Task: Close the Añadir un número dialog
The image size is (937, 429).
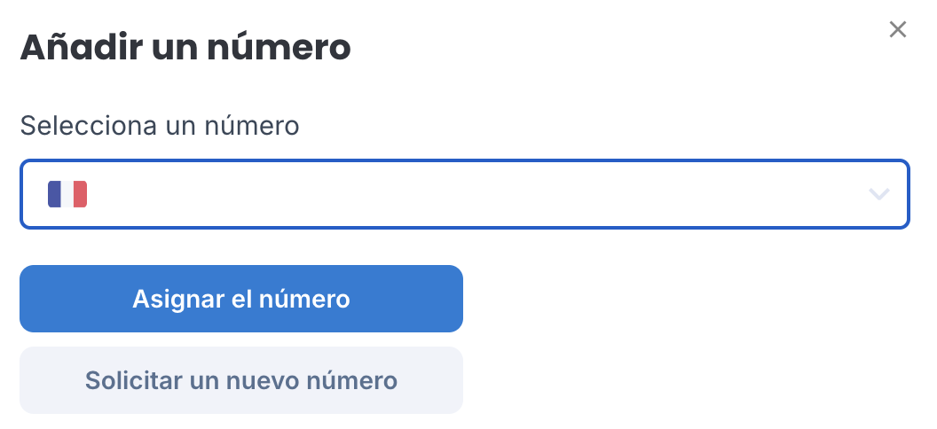Action: pyautogui.click(x=898, y=29)
